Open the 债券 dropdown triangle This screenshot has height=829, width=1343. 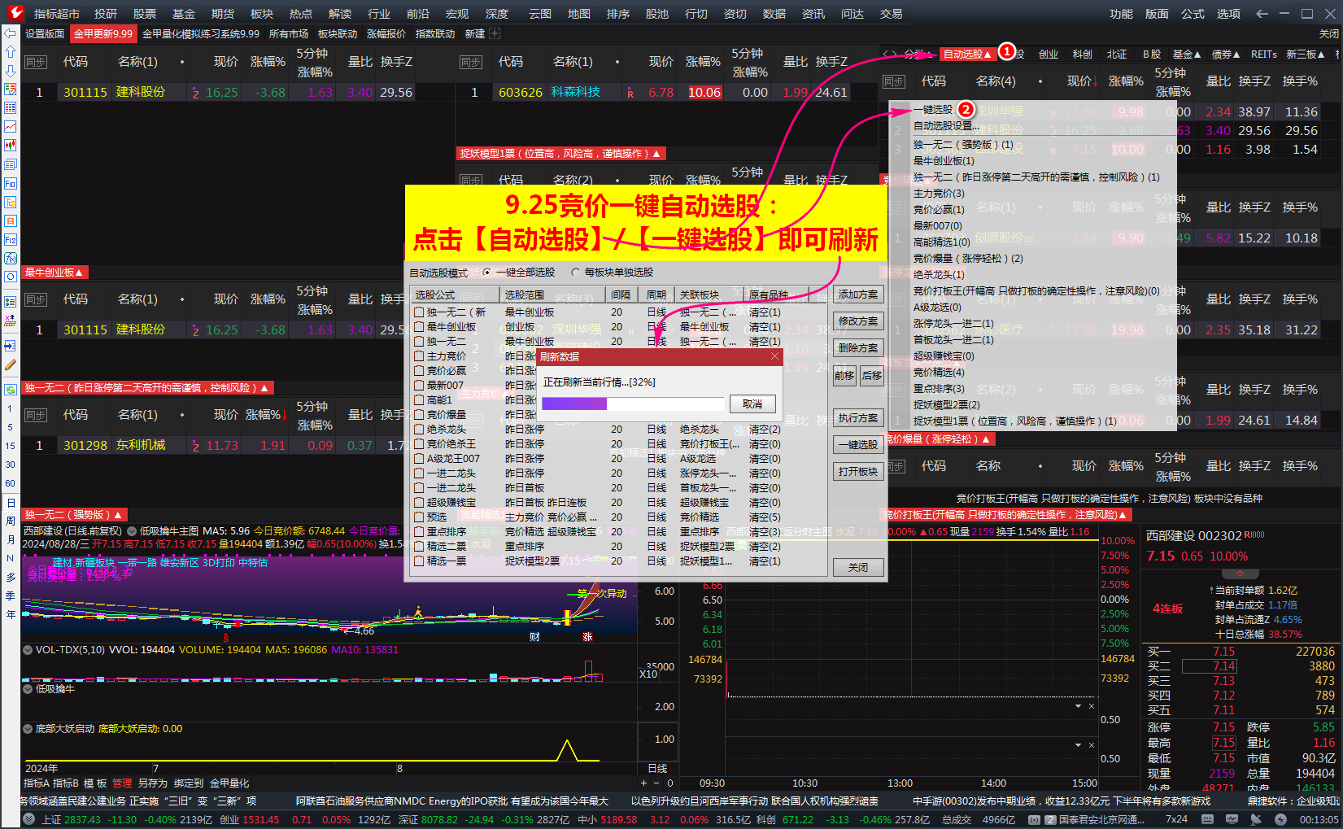tap(1237, 55)
